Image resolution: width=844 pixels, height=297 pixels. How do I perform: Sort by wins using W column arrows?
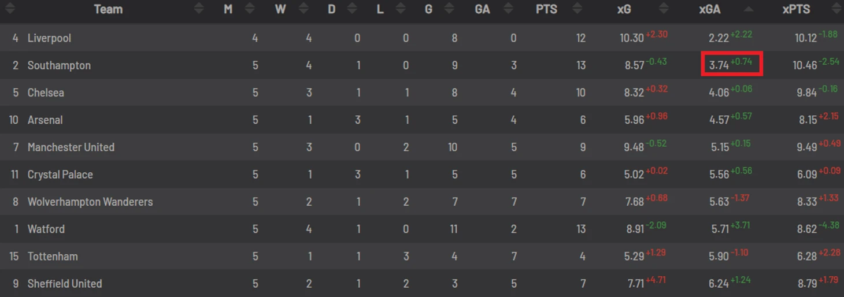click(303, 9)
